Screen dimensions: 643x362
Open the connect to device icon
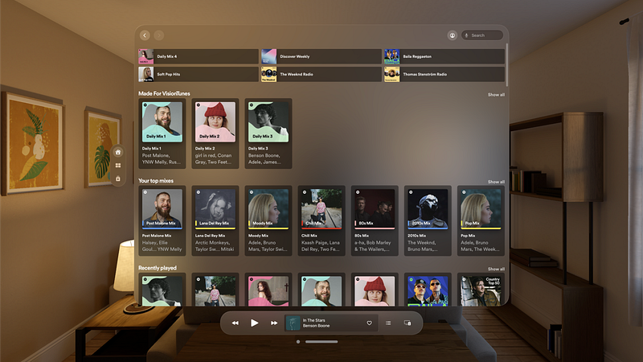pos(408,323)
